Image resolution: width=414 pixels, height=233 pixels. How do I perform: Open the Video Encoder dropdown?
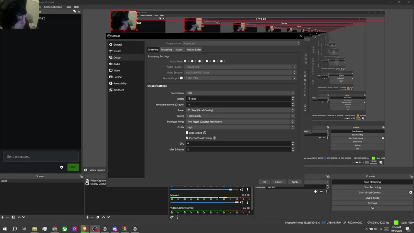click(x=240, y=72)
